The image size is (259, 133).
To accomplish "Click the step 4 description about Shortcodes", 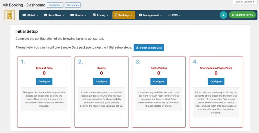I will click(216, 103).
